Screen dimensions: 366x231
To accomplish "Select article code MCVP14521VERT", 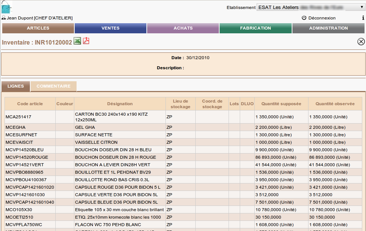I will pyautogui.click(x=25, y=165).
